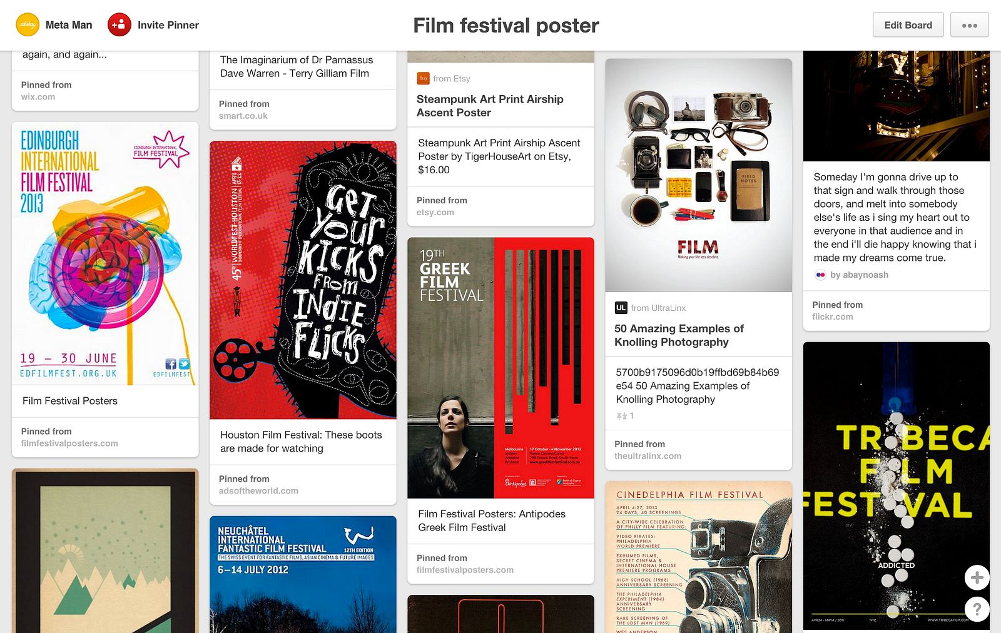This screenshot has width=1001, height=633.
Task: Open the 19th Greek Film Festival poster
Action: [500, 368]
